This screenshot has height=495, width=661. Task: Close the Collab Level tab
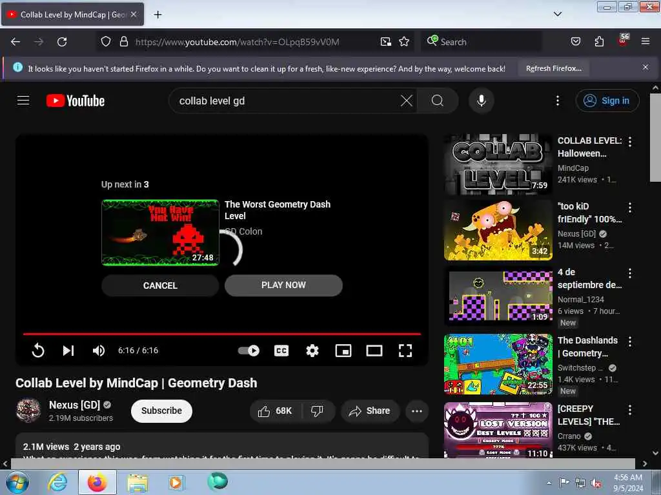click(x=133, y=14)
